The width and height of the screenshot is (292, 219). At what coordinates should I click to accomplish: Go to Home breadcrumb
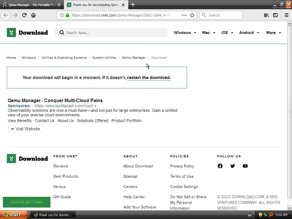pyautogui.click(x=11, y=58)
